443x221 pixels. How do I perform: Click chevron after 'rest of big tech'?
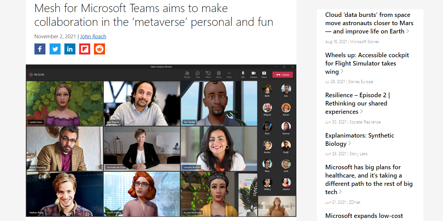click(x=341, y=192)
